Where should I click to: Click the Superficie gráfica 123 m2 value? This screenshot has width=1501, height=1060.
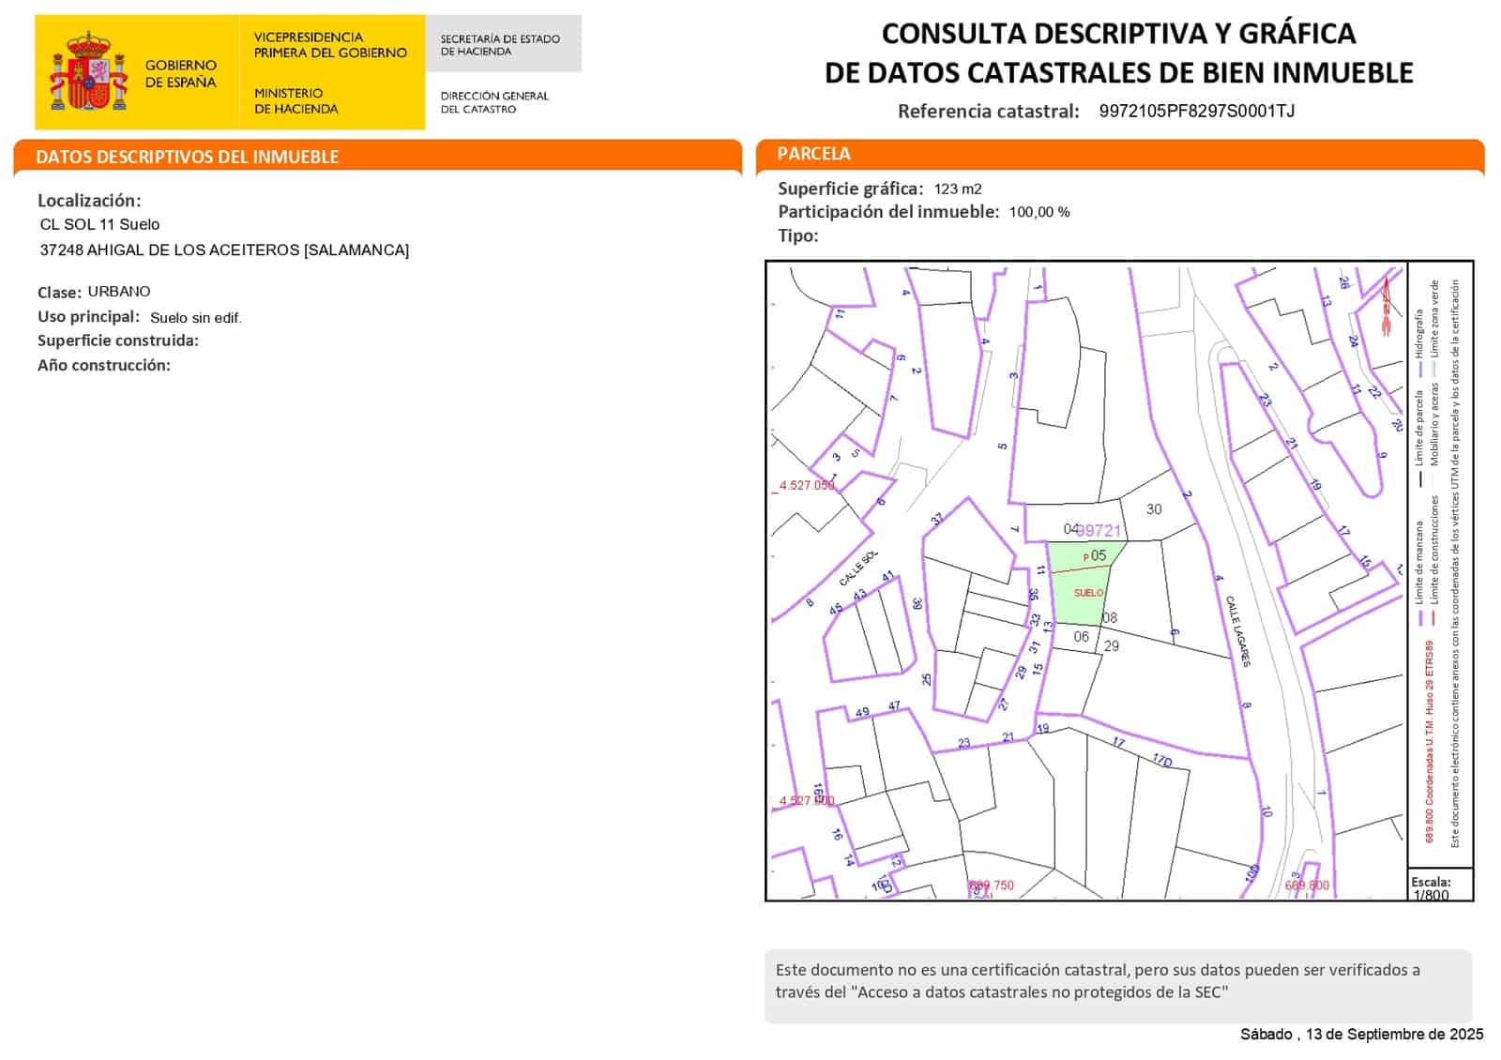(x=958, y=189)
